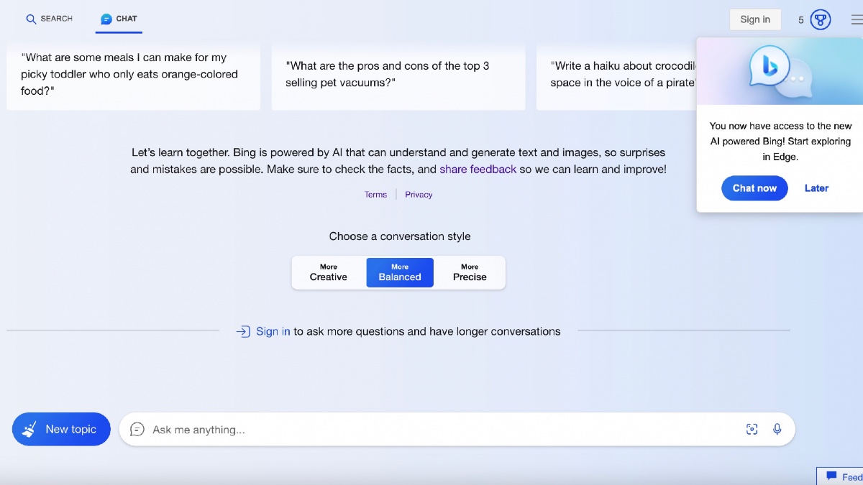
Task: Click the Sign in button top right
Action: [x=755, y=19]
